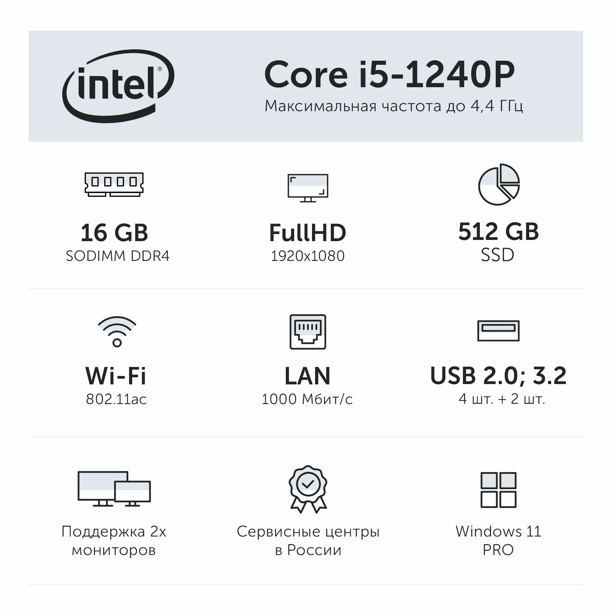Image resolution: width=616 pixels, height=616 pixels.
Task: Select the dual monitors icon
Action: (x=114, y=489)
